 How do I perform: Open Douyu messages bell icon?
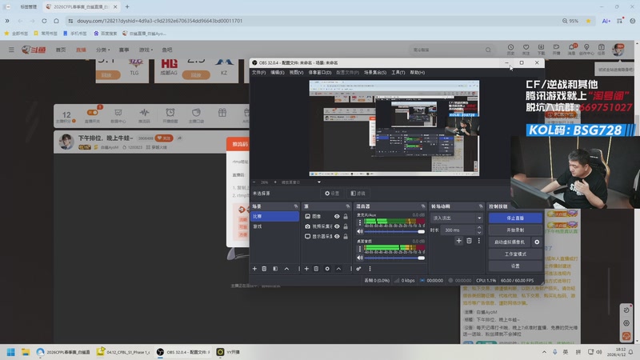click(x=571, y=49)
